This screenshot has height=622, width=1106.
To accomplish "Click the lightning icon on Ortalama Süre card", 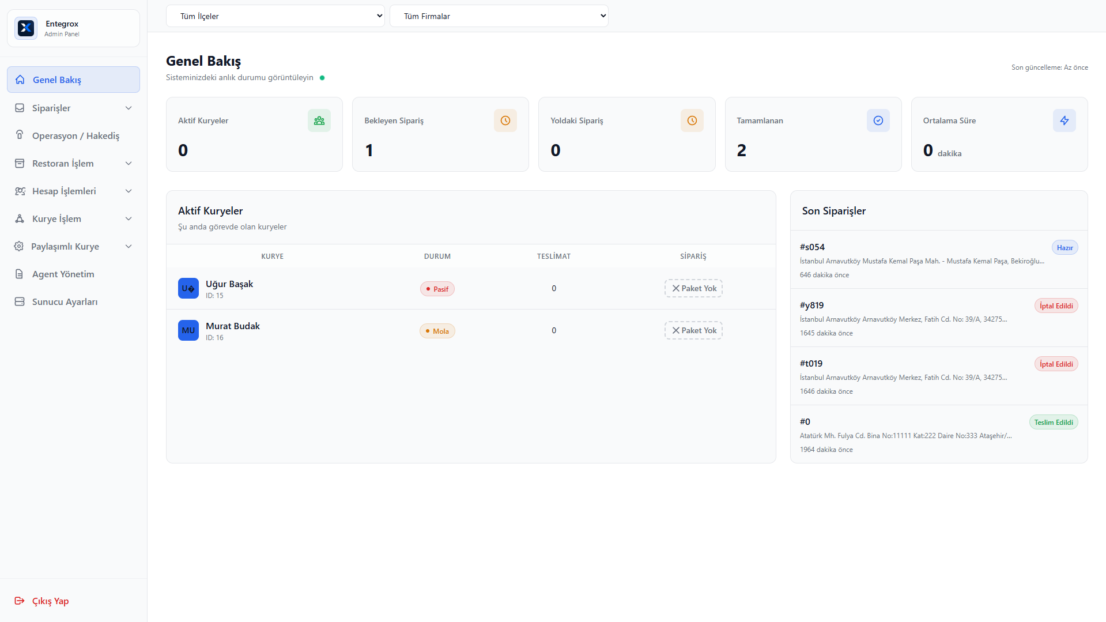I will click(x=1065, y=120).
